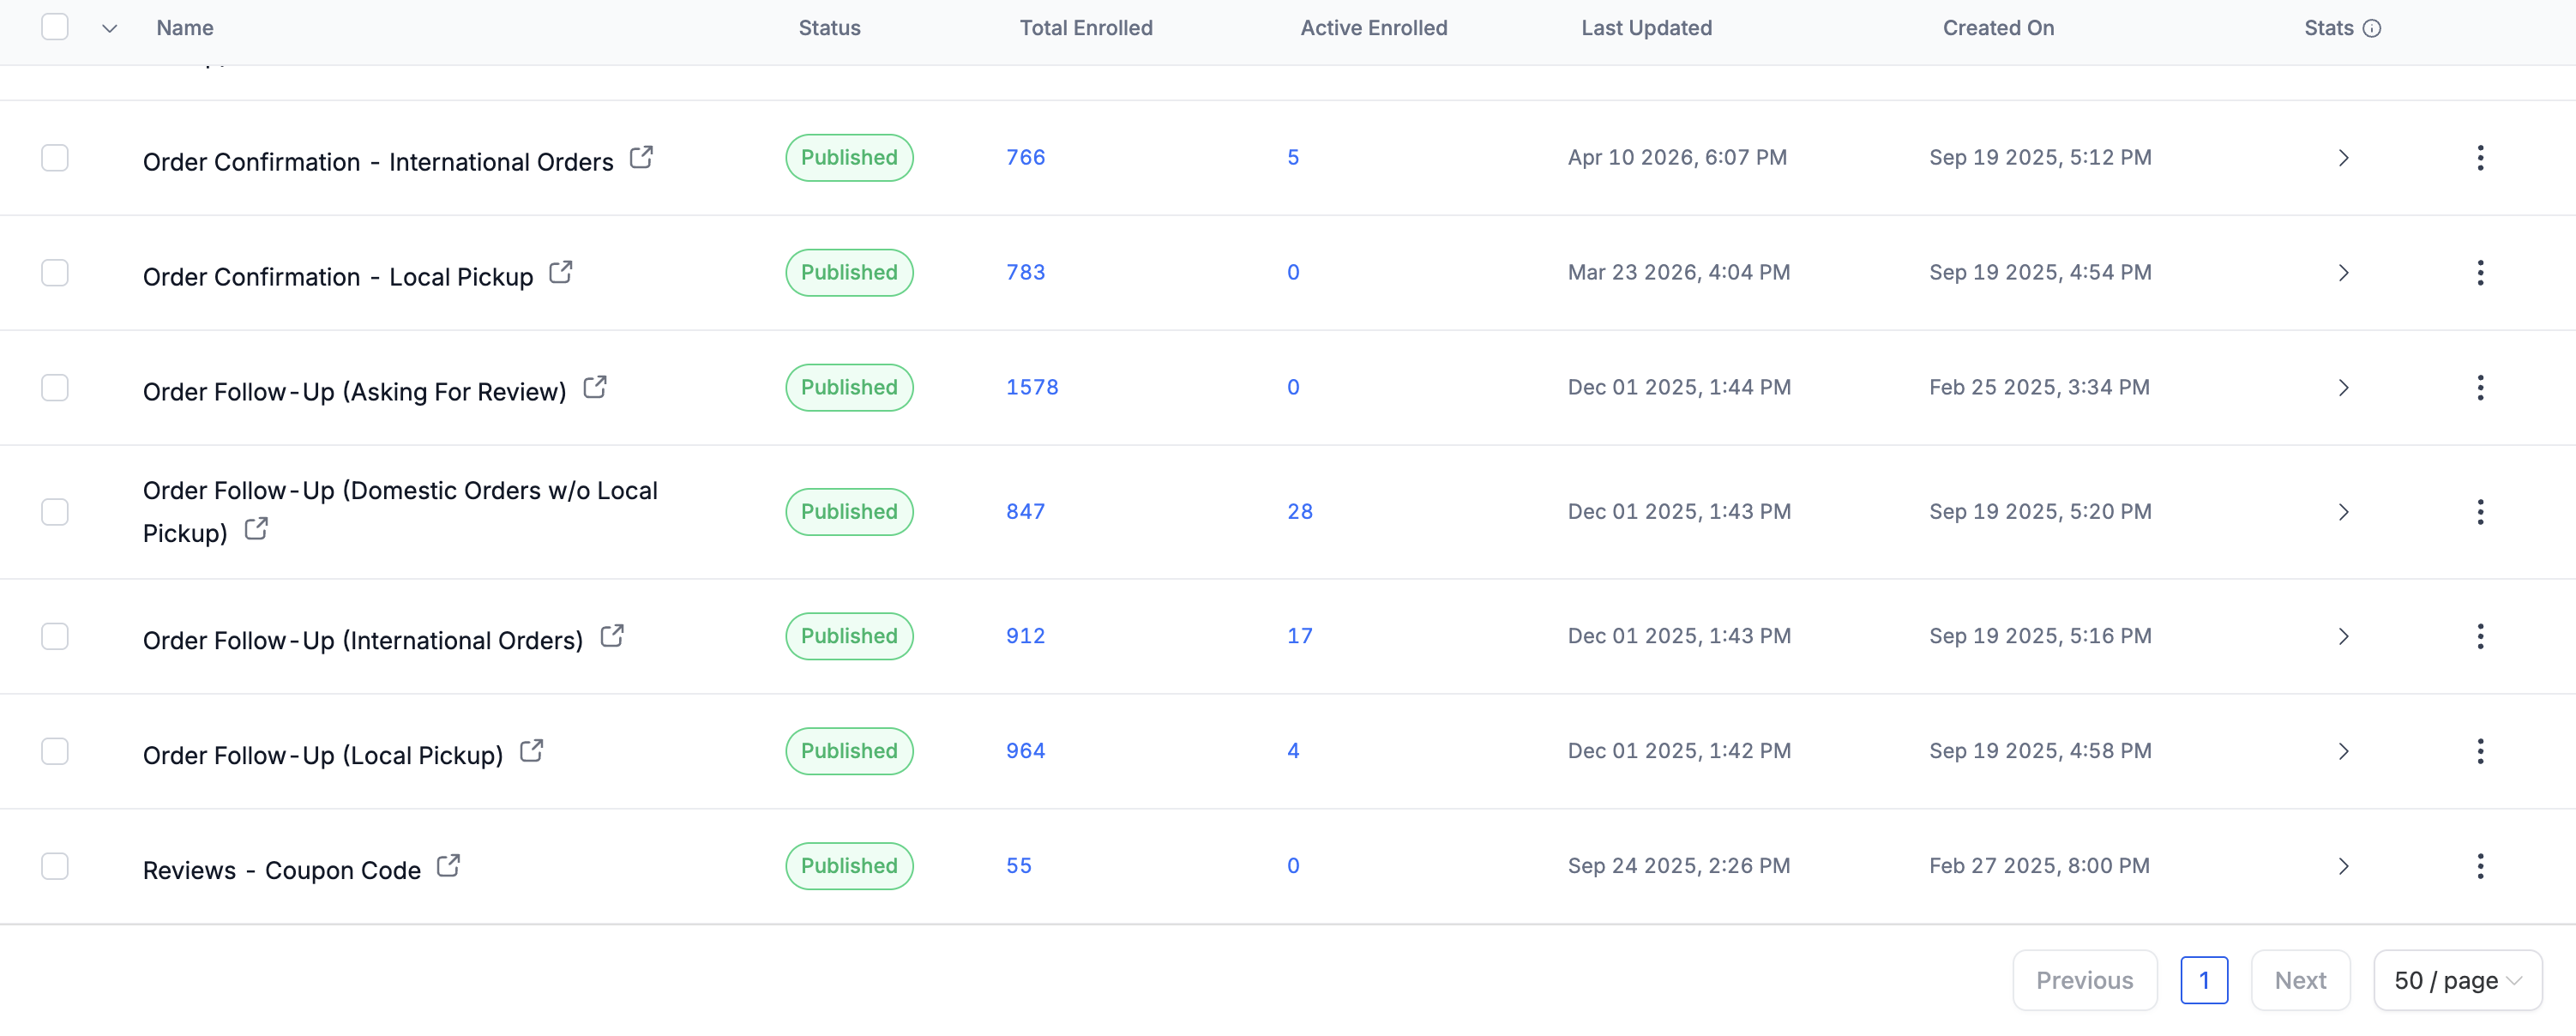Open active enrolled count 5
The height and width of the screenshot is (1036, 2576).
(x=1293, y=158)
